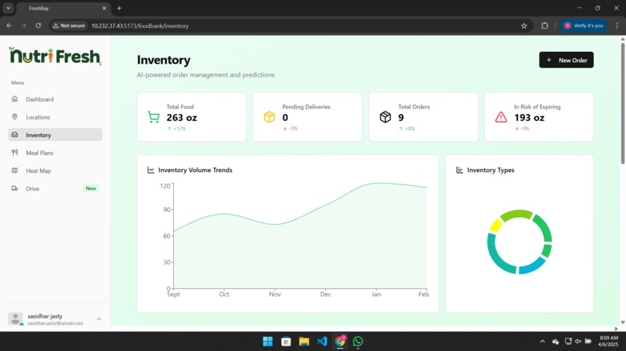Click the Inventory tray icon
The width and height of the screenshot is (626, 351).
(x=15, y=135)
